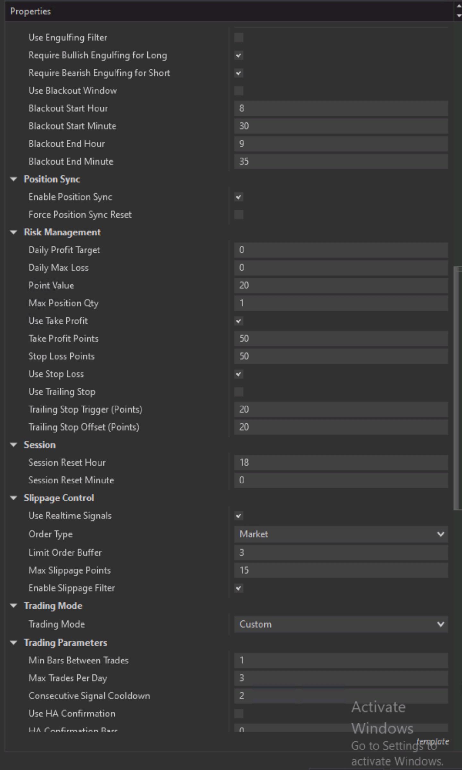The height and width of the screenshot is (770, 462).
Task: Collapse the Session section arrow
Action: pos(13,445)
